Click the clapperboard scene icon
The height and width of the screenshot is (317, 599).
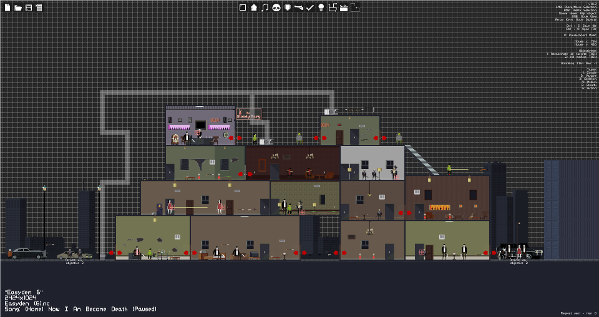point(344,7)
